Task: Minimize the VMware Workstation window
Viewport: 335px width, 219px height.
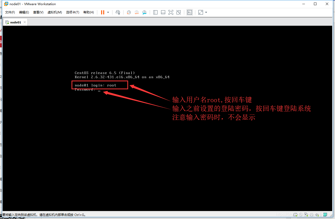Action: point(303,4)
